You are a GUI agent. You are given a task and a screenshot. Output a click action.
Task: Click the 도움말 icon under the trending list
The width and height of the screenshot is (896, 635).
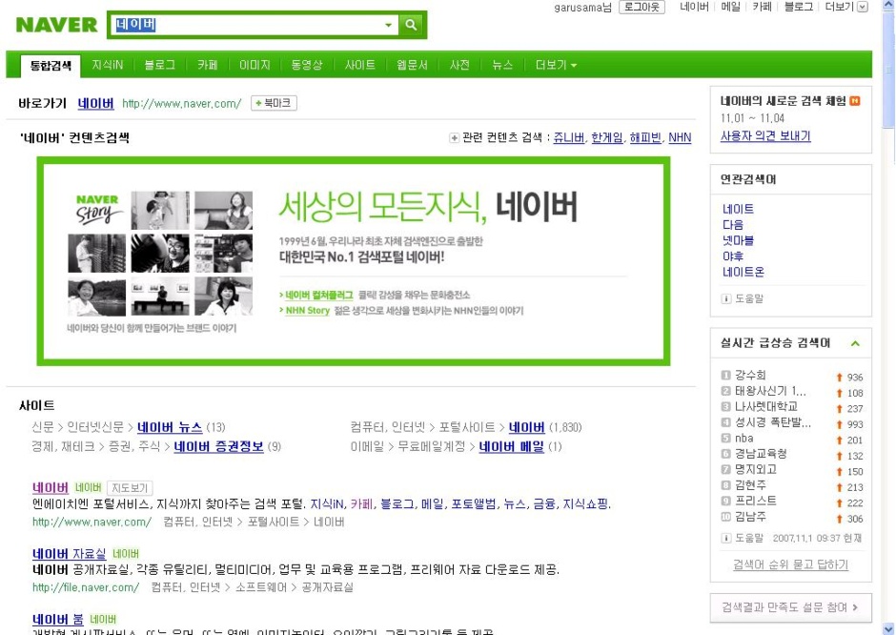(726, 538)
